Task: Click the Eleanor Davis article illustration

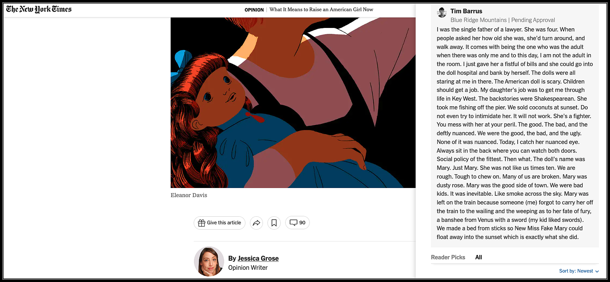Action: point(293,103)
